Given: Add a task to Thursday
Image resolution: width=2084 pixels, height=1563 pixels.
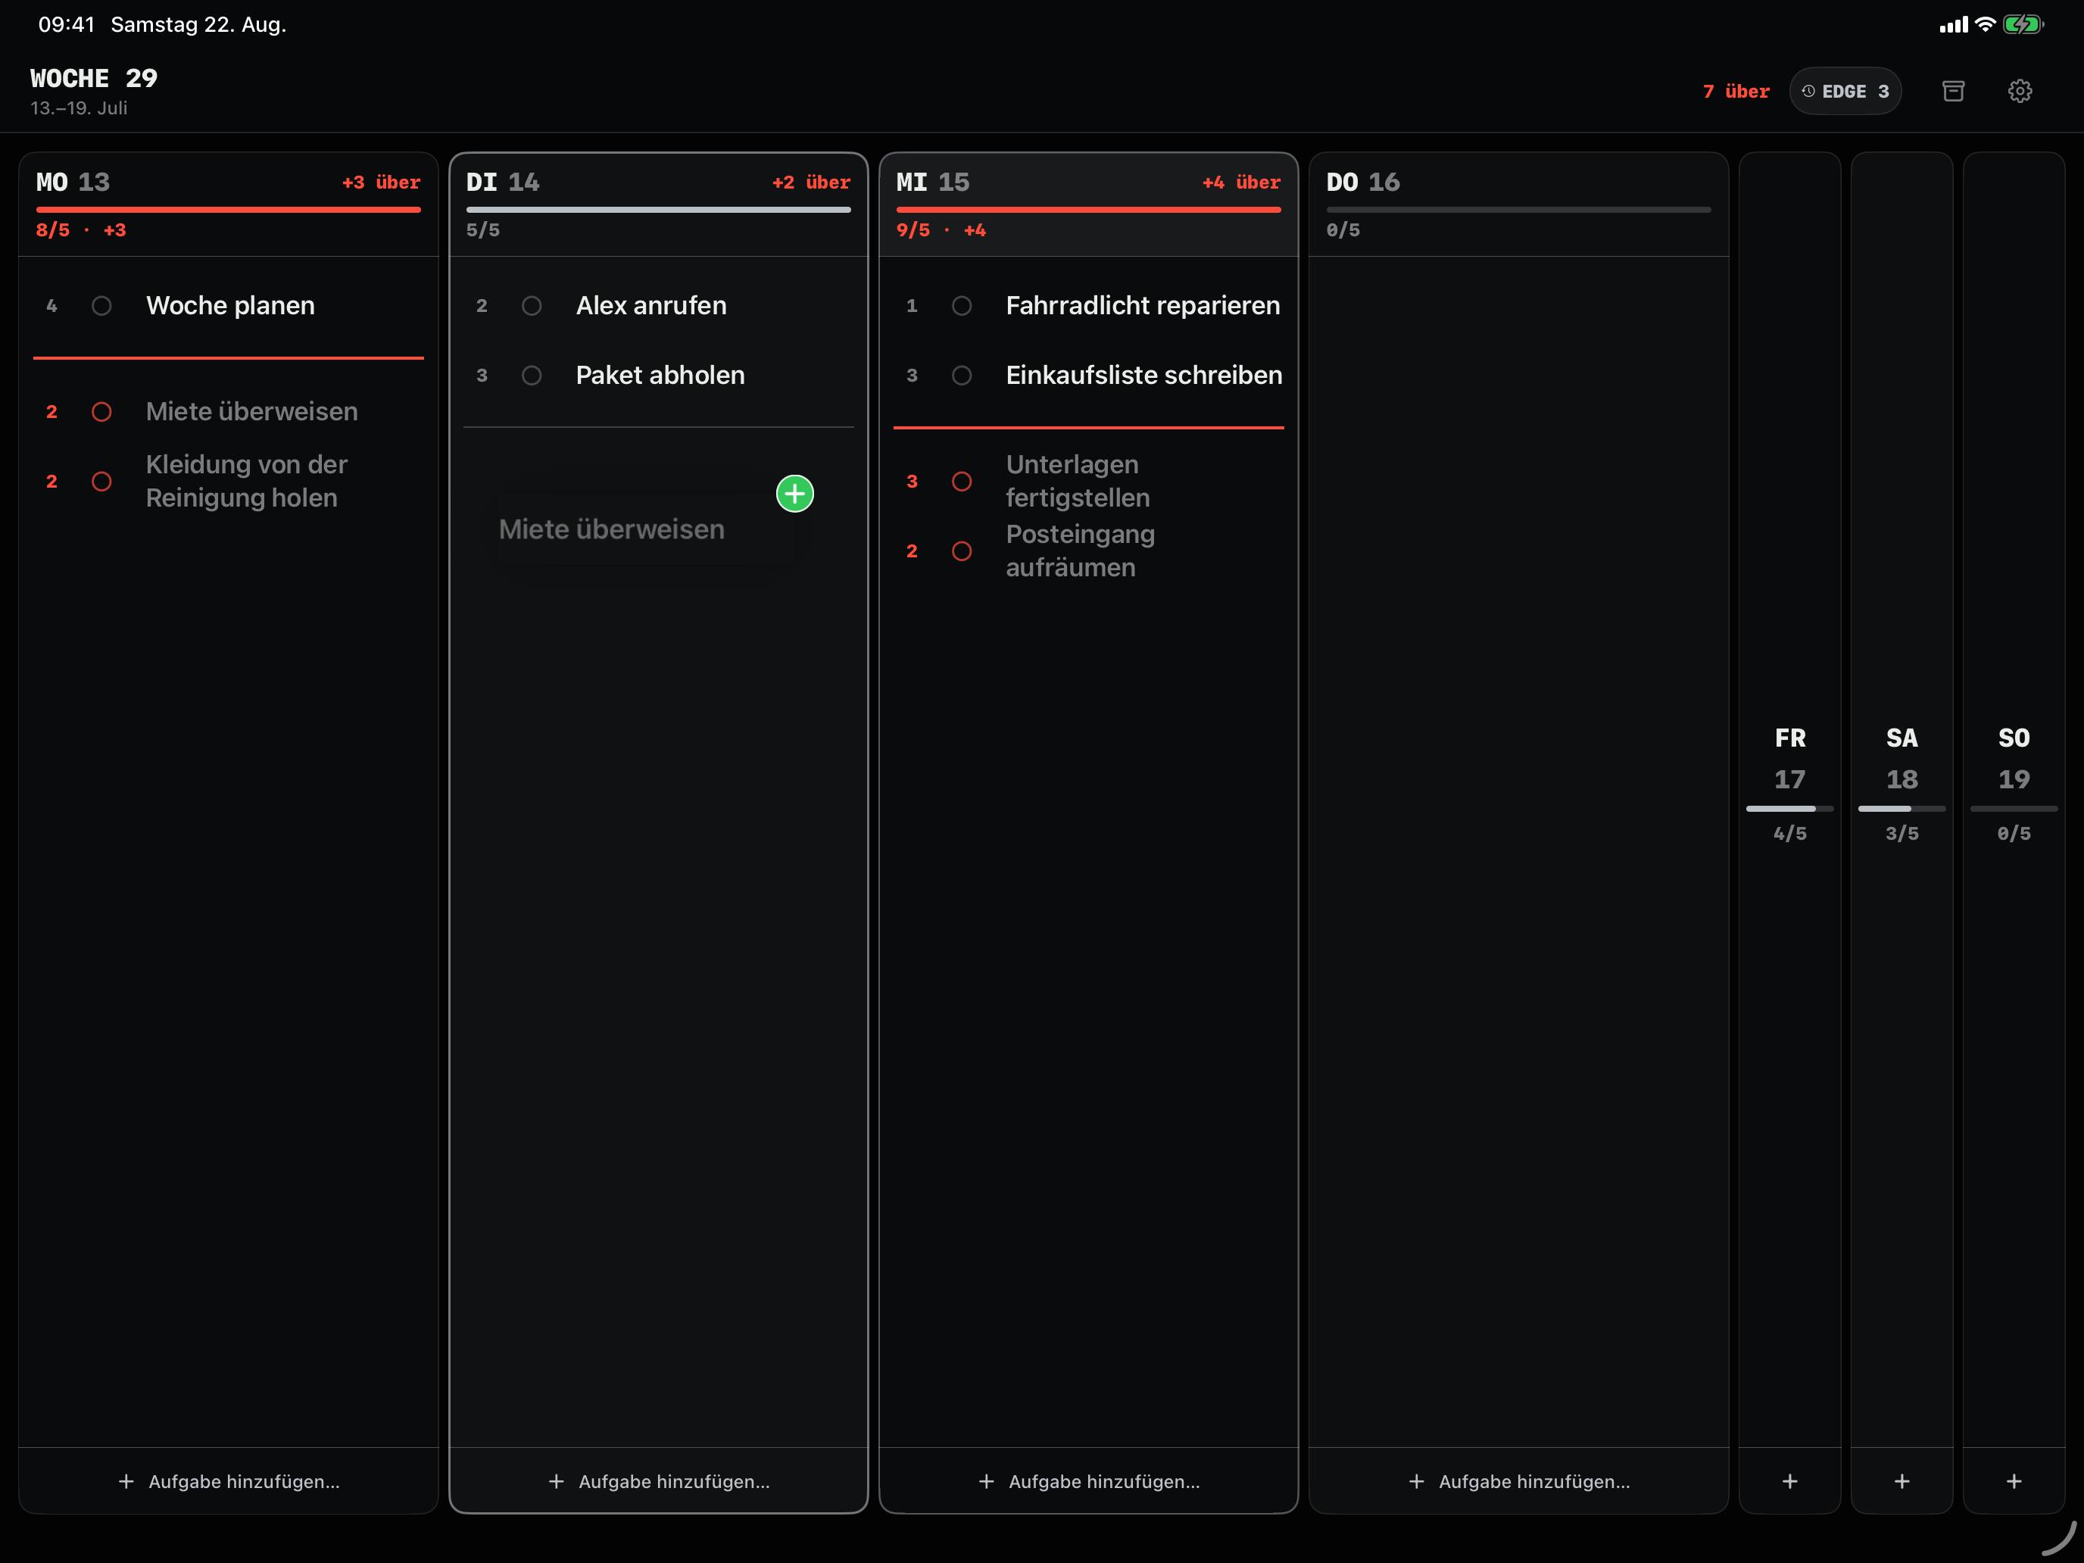Looking at the screenshot, I should click(x=1519, y=1481).
